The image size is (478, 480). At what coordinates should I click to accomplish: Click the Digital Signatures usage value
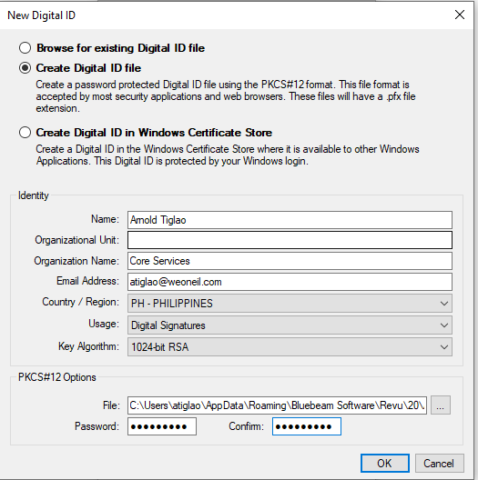pos(168,325)
